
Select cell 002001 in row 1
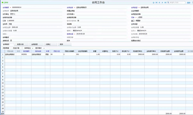pos(26,54)
